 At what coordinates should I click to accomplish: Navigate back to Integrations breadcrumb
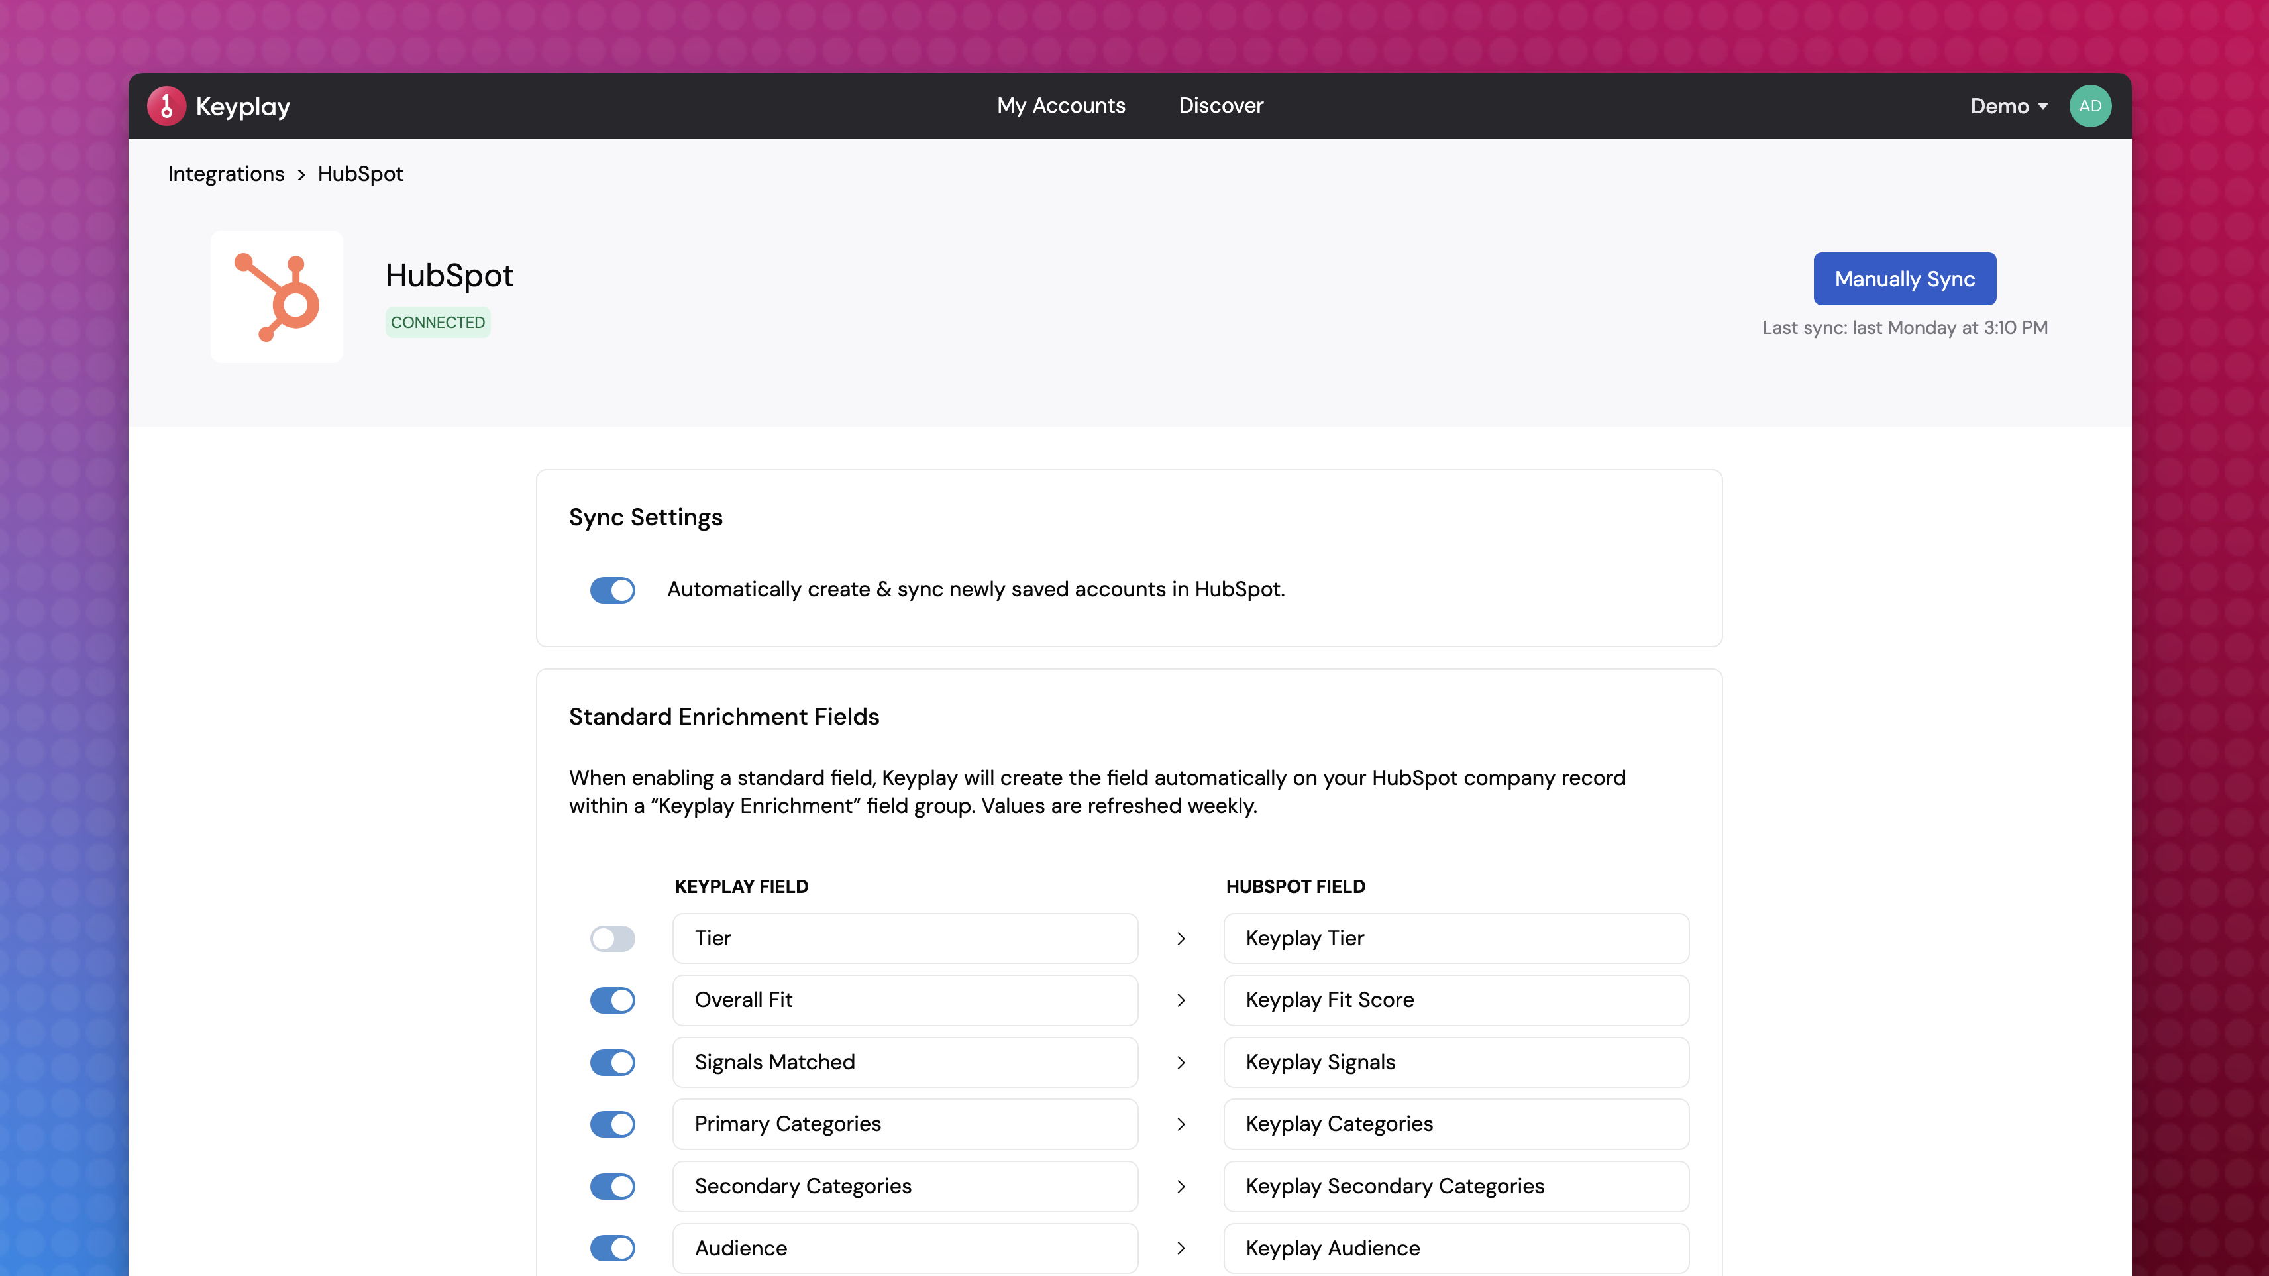225,174
